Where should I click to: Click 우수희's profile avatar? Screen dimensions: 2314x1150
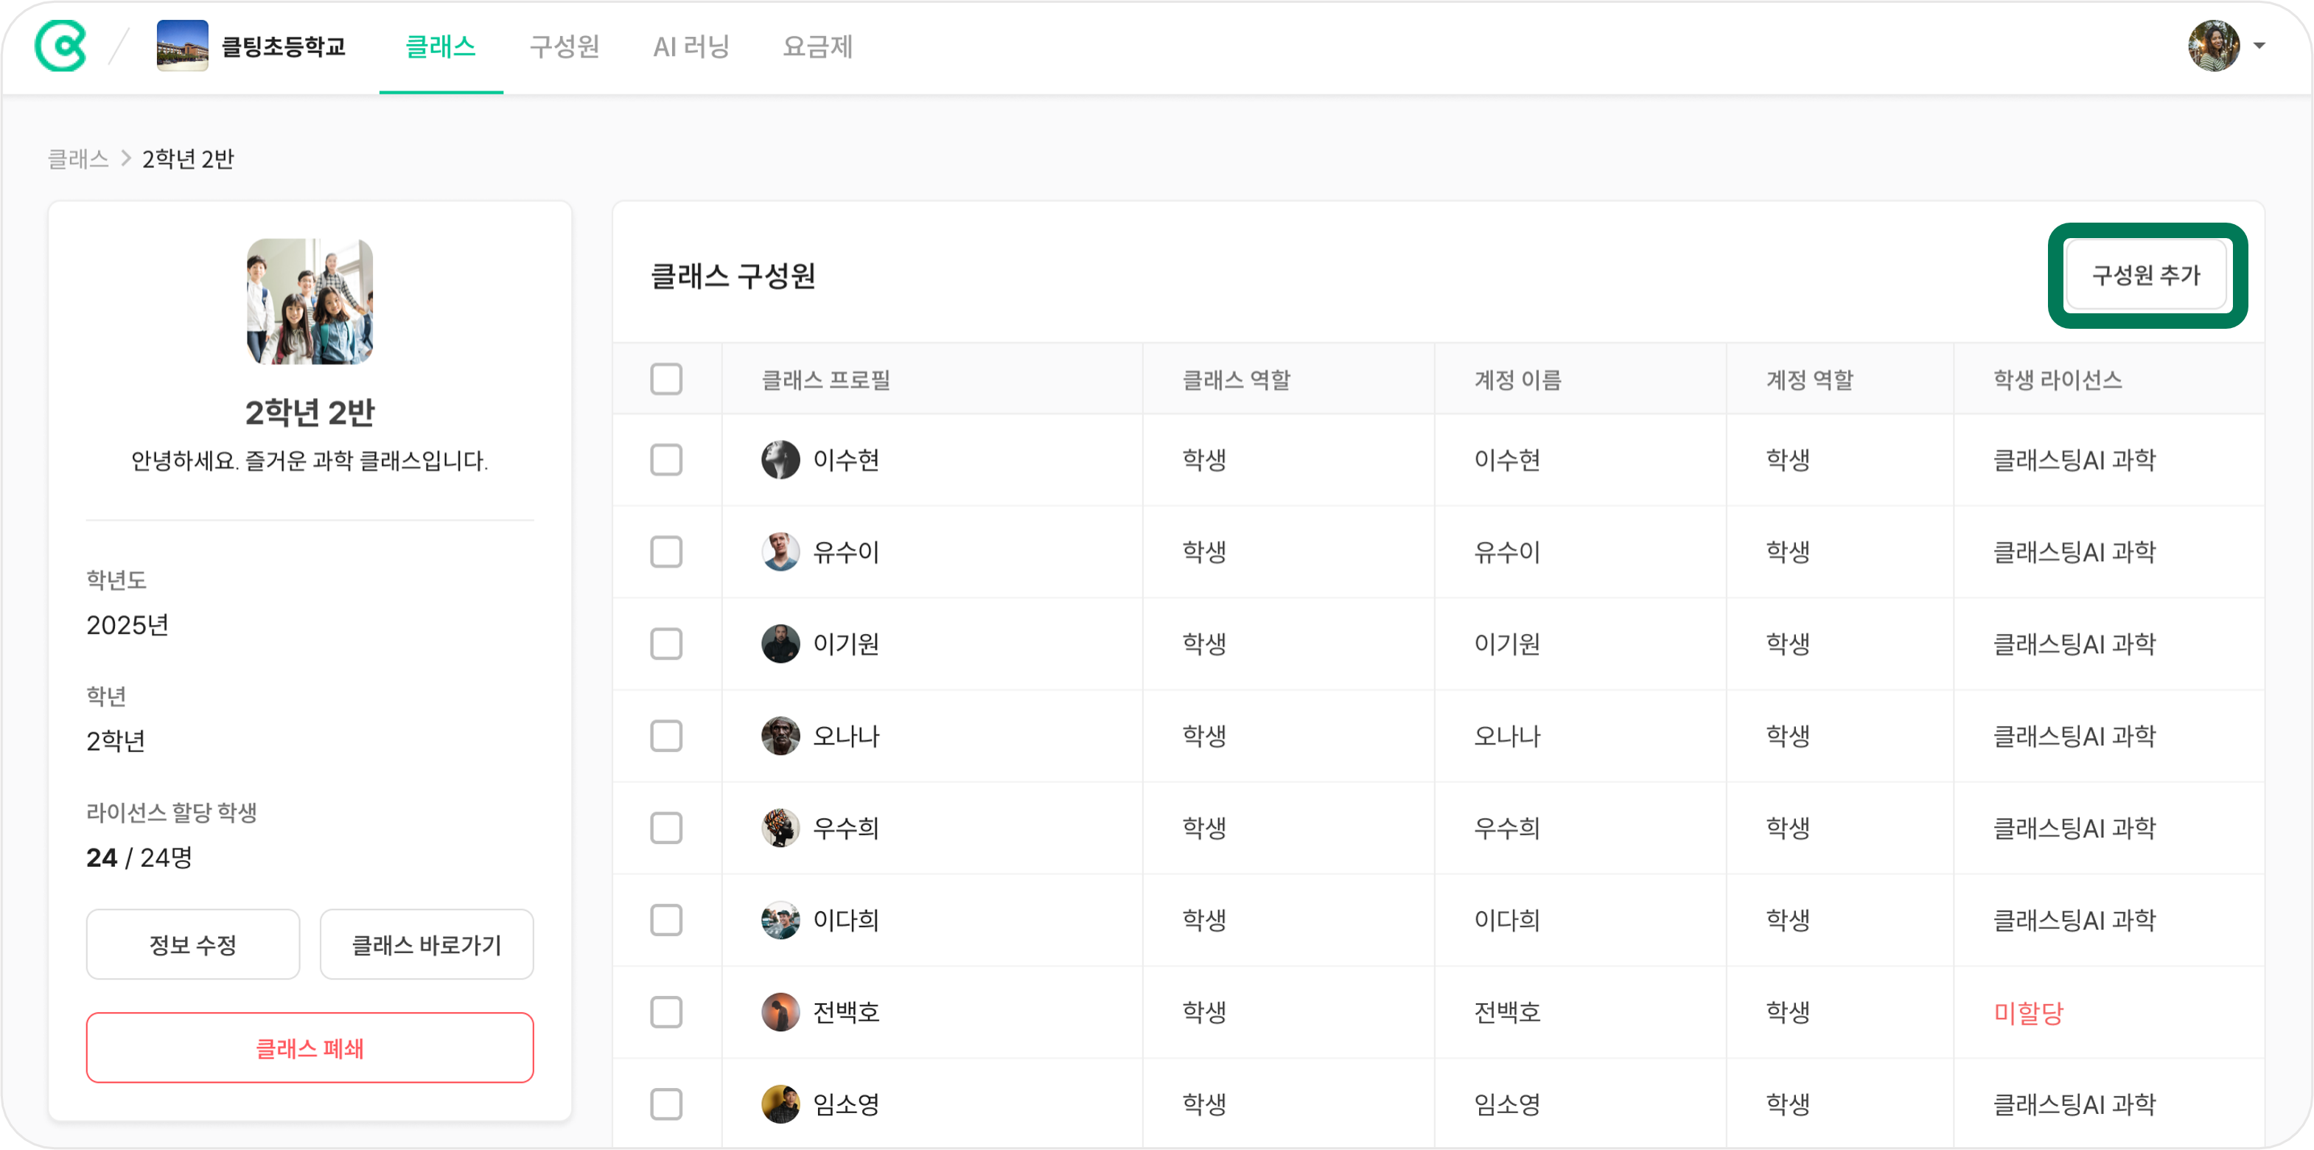tap(780, 827)
